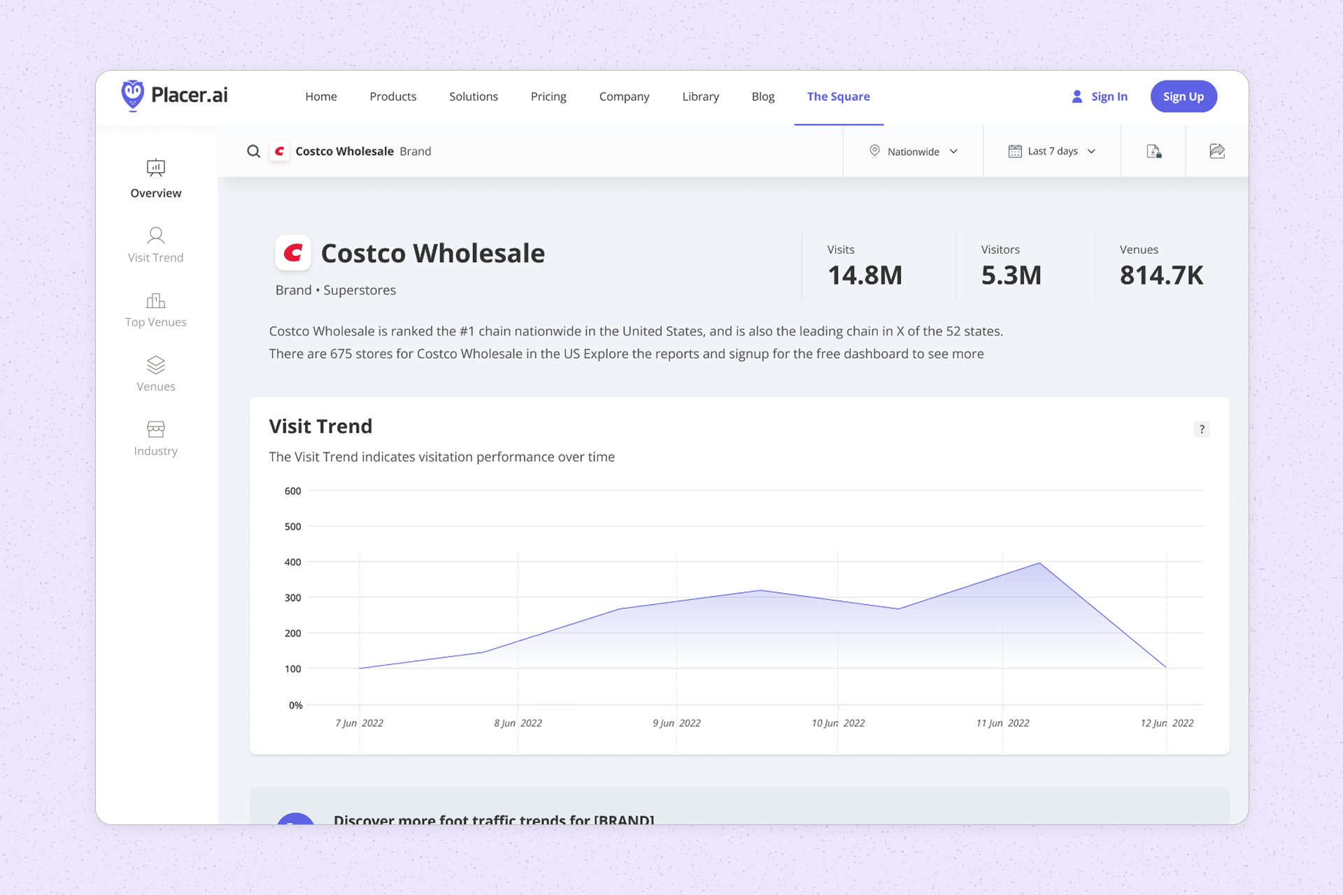
Task: Open Venues in the sidebar
Action: (155, 373)
